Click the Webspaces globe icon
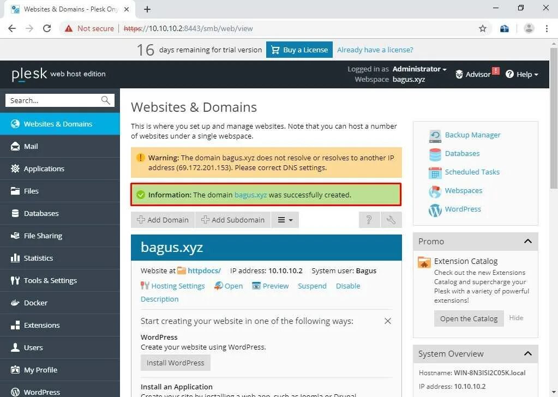Image resolution: width=558 pixels, height=397 pixels. (435, 191)
